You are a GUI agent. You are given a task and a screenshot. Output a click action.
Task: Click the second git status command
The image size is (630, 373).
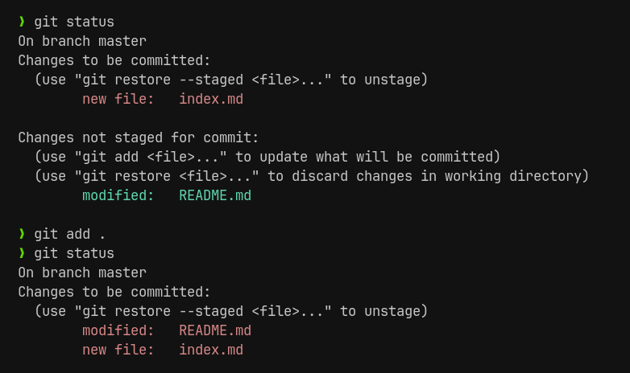pyautogui.click(x=74, y=253)
